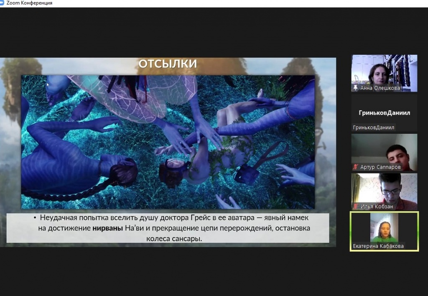Screen dimensions: 428x296
Task: Click the Илья Кобзан name label
Action: coord(376,207)
